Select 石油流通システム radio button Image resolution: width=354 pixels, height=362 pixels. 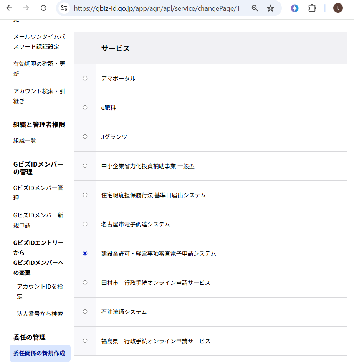(x=85, y=311)
